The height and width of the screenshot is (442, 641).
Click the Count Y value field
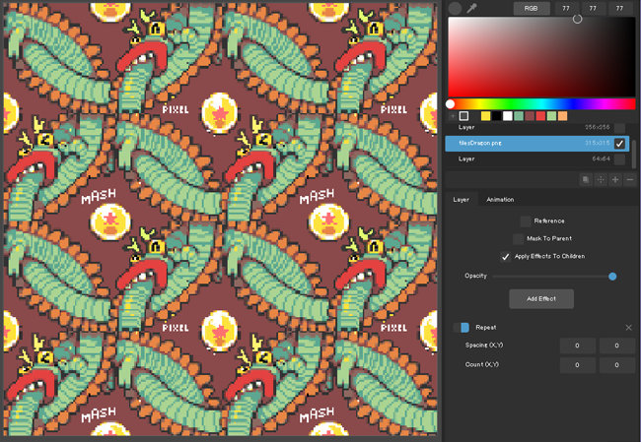[617, 365]
